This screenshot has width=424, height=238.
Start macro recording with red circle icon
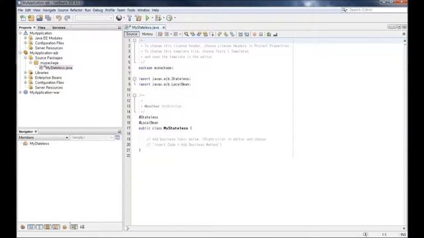(x=254, y=34)
